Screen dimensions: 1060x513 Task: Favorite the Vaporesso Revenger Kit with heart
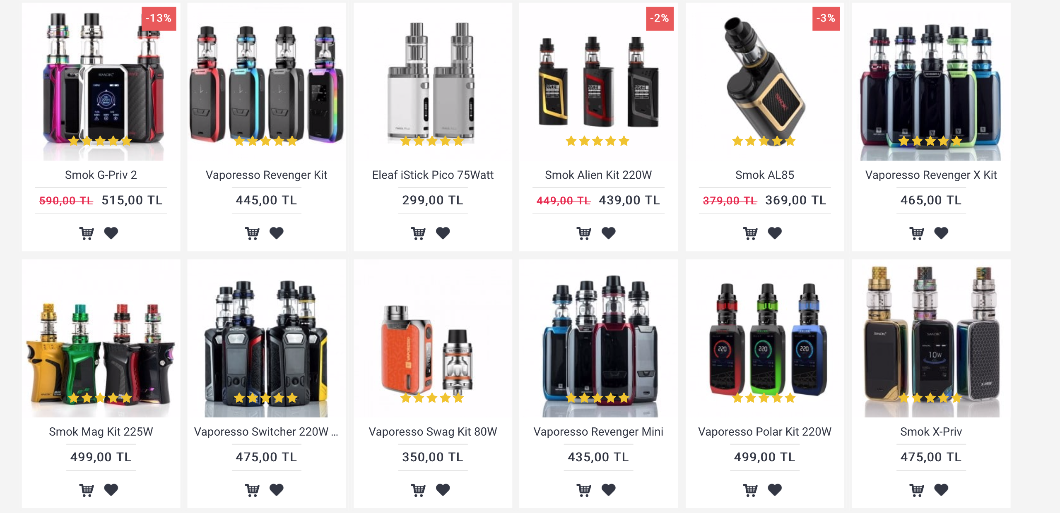click(x=277, y=233)
